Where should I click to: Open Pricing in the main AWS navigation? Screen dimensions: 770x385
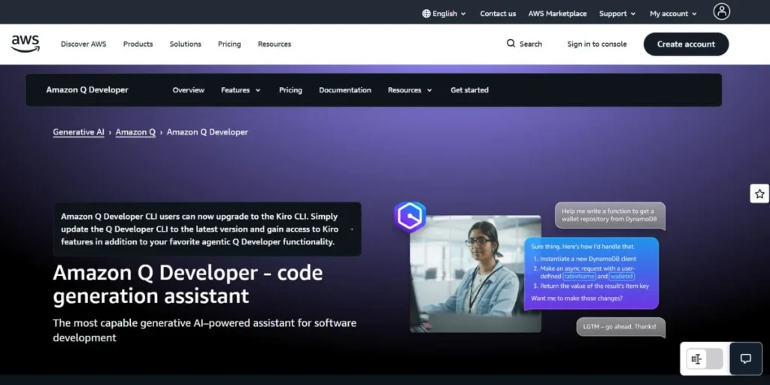(229, 44)
